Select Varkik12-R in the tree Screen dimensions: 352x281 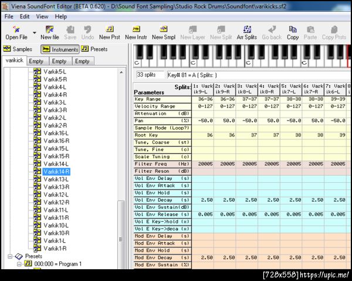coord(56,202)
